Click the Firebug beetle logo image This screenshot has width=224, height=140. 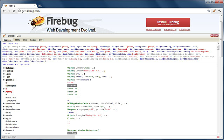click(37, 22)
